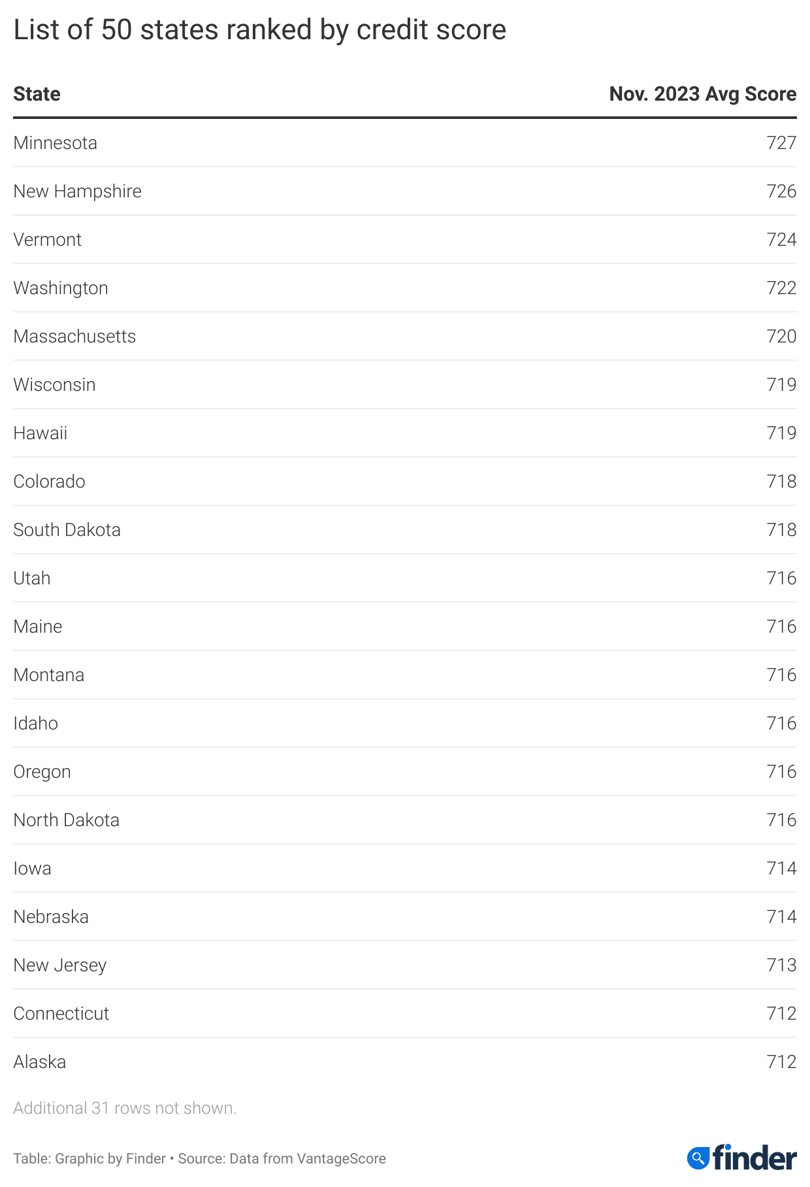Click the 'Additional 31 rows not shown' text
Screen dimensions: 810x1187
pyautogui.click(x=125, y=1108)
